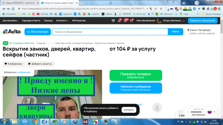Screen dimensions: 223x125
Task: Open the Google Drive bookmark icon
Action: [x=56, y=14]
